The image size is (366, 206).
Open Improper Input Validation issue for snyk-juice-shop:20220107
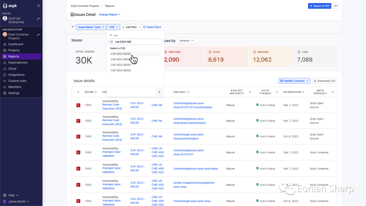pyautogui.click(x=111, y=154)
